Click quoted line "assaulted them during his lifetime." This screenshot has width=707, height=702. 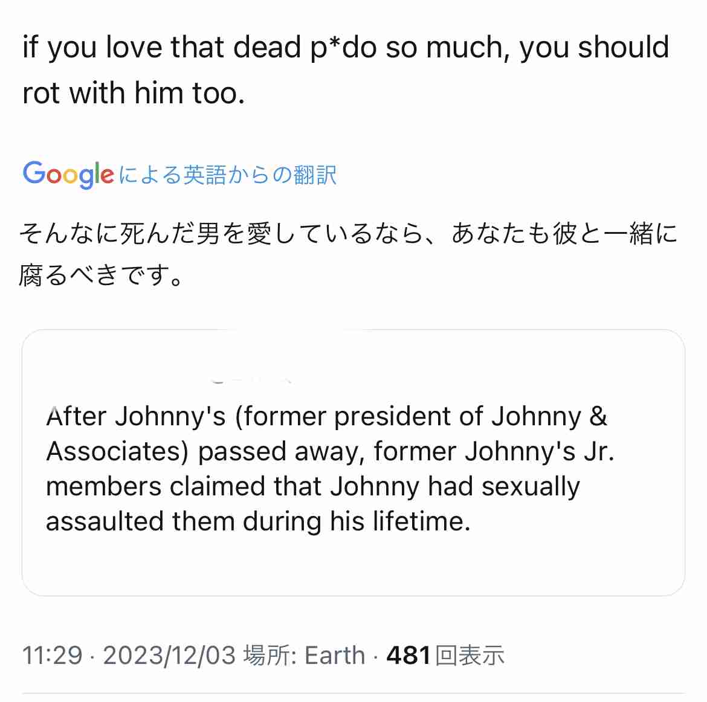point(258,521)
